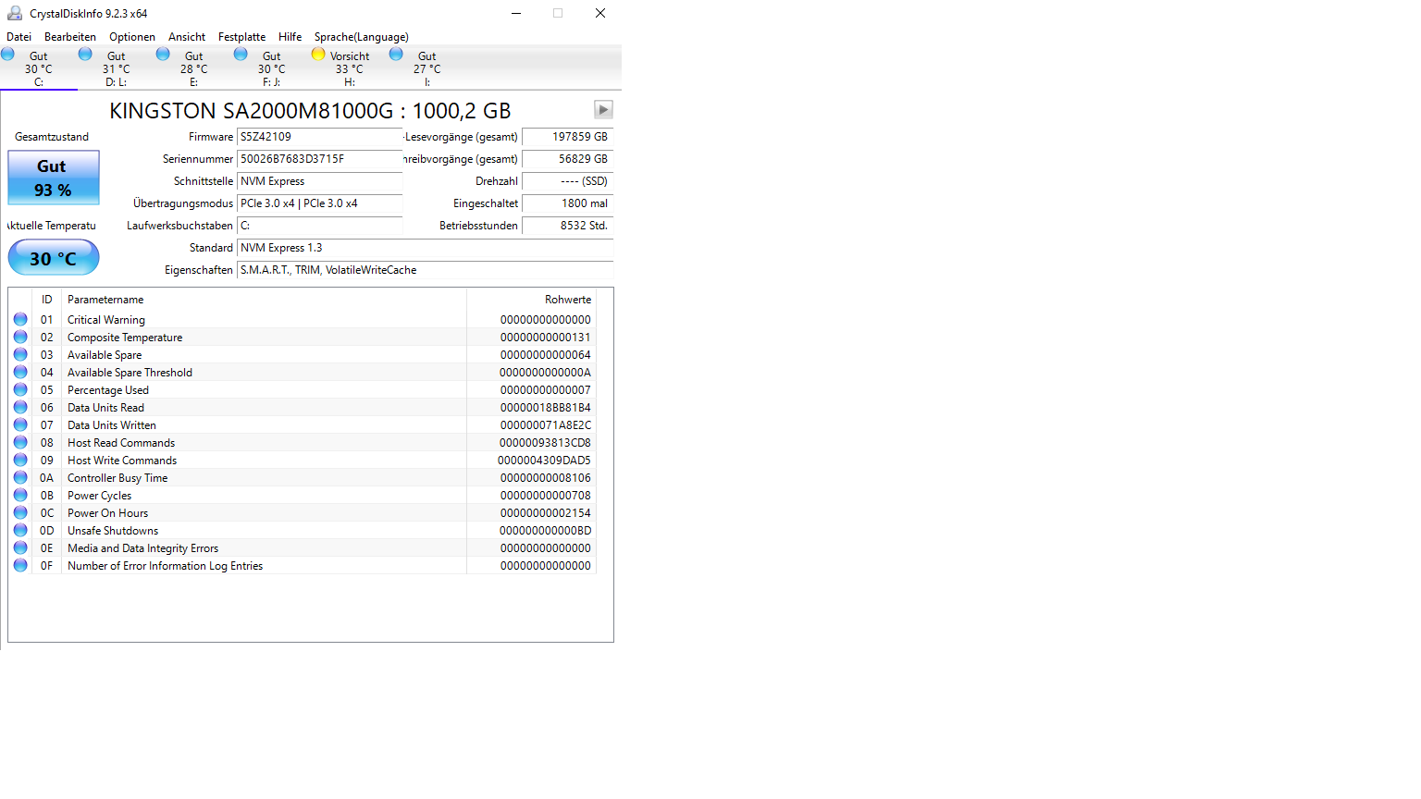Select drive D: L: disk tab
Image resolution: width=1421 pixels, height=799 pixels.
click(x=117, y=68)
